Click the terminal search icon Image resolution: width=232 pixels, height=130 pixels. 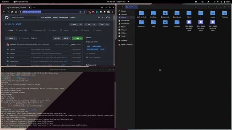click(96, 70)
